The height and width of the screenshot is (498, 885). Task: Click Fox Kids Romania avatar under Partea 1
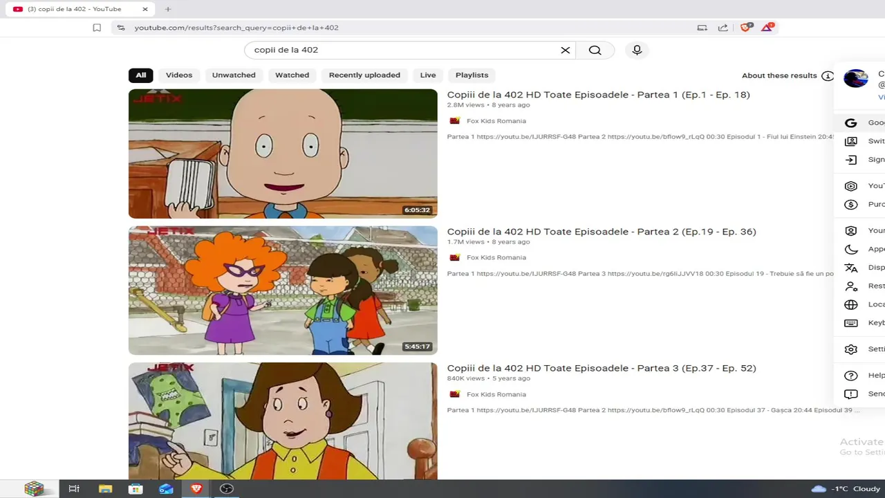coord(454,121)
